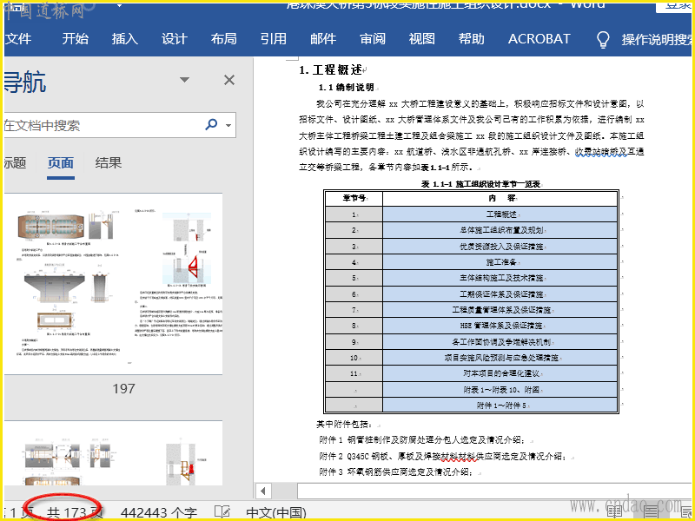Expand search options arrow next to magnifier
Screen dimensions: 695x521
pyautogui.click(x=228, y=125)
